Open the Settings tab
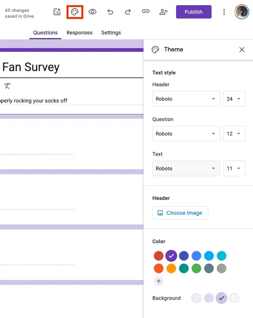The width and height of the screenshot is (253, 318). tap(111, 33)
